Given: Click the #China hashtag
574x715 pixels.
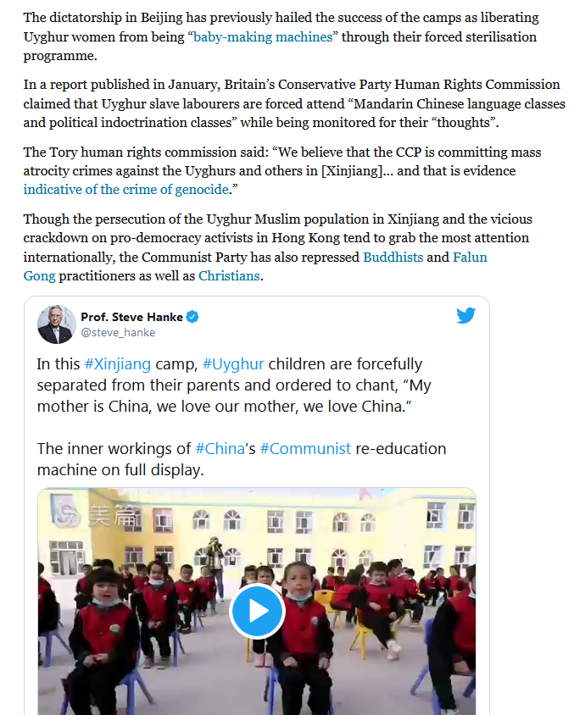Looking at the screenshot, I should click(x=220, y=449).
